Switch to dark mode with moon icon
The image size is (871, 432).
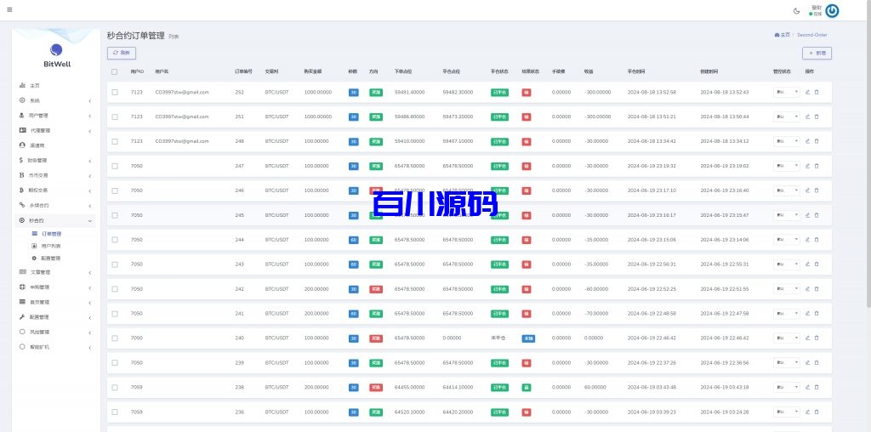point(796,10)
